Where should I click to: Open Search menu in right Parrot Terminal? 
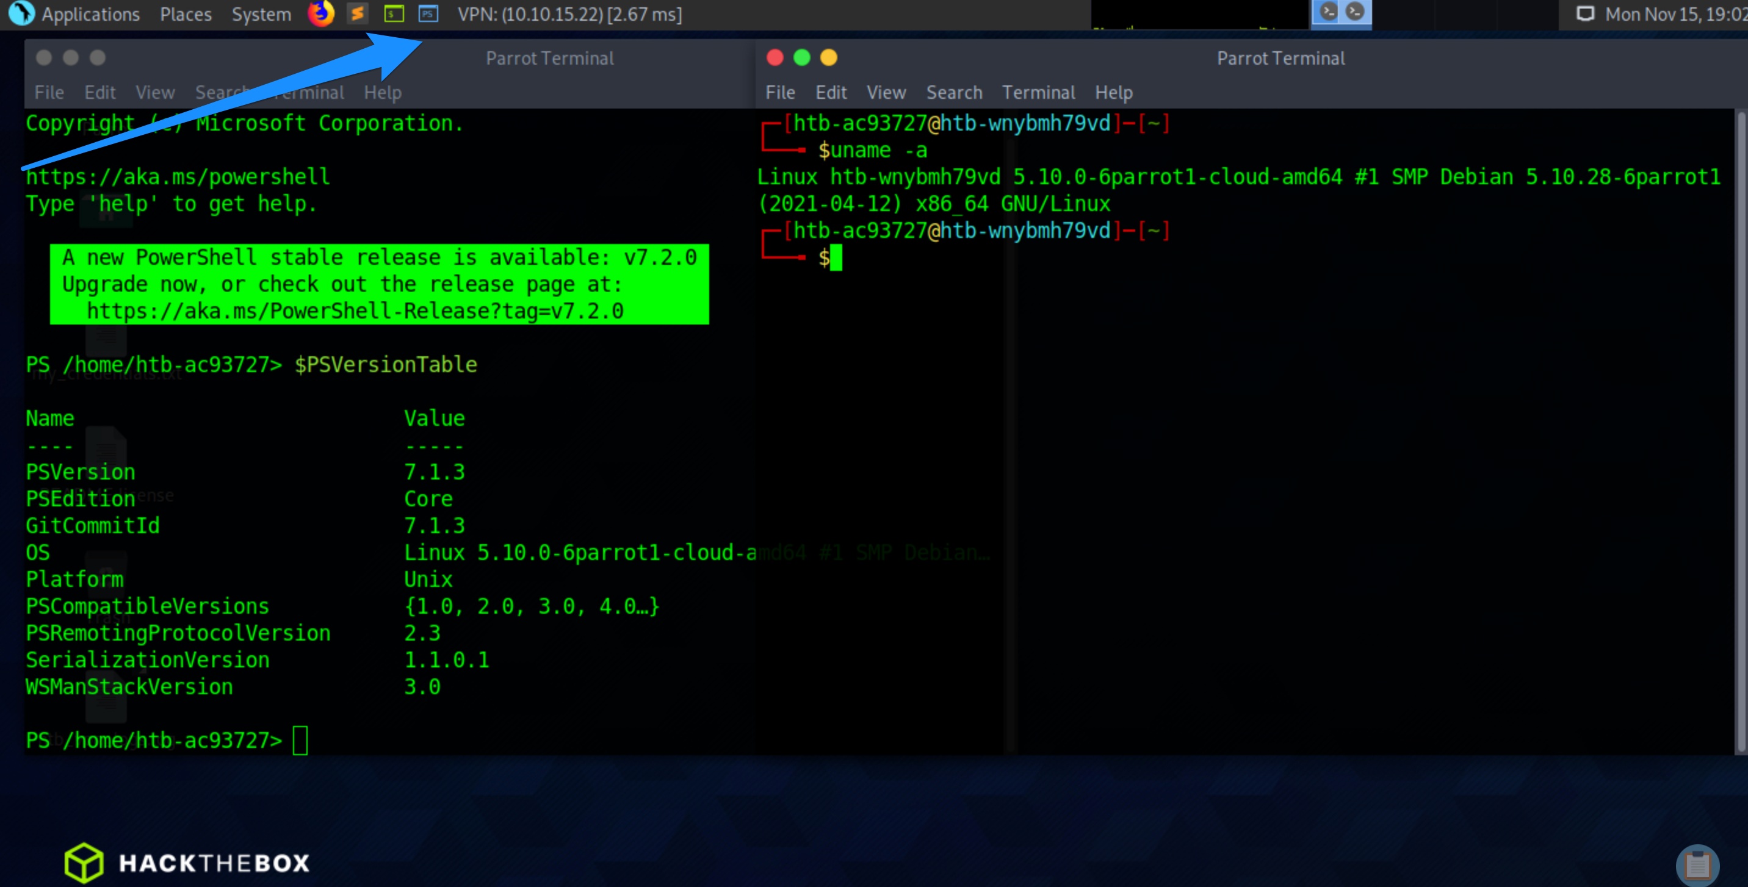click(x=953, y=92)
